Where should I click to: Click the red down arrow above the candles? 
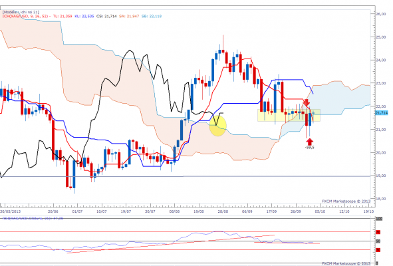[x=306, y=102]
